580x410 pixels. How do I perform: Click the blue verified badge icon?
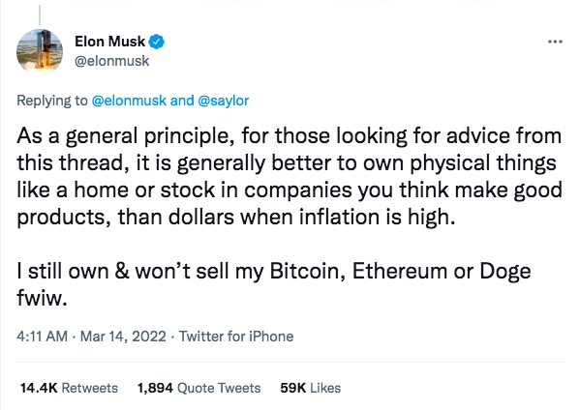tap(157, 42)
